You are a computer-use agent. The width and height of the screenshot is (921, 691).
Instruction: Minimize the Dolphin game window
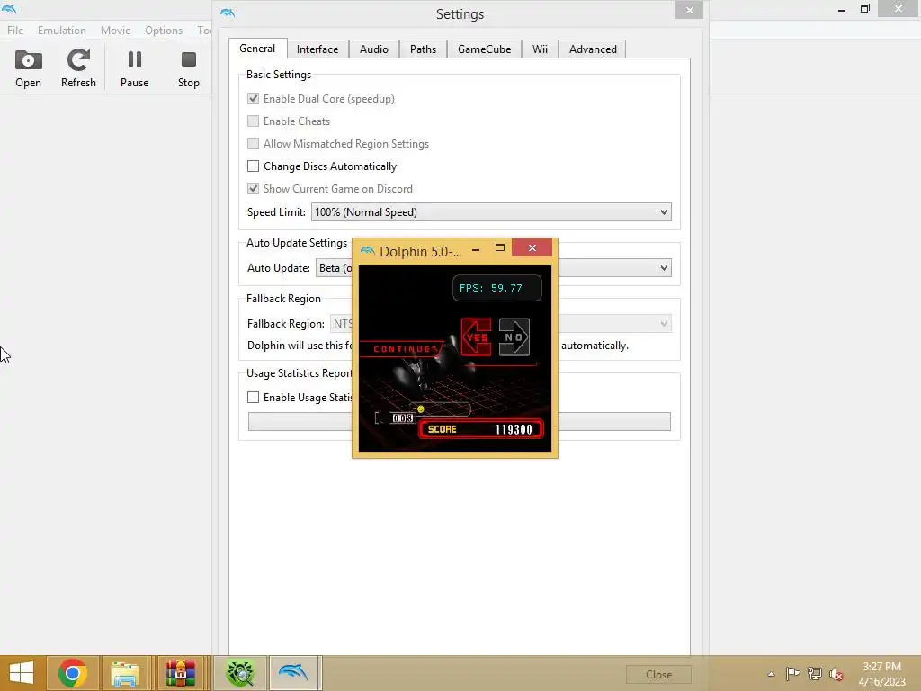tap(476, 250)
